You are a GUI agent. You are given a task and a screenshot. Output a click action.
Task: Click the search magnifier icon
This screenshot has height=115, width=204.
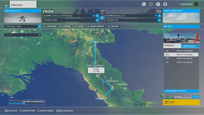[39, 35]
